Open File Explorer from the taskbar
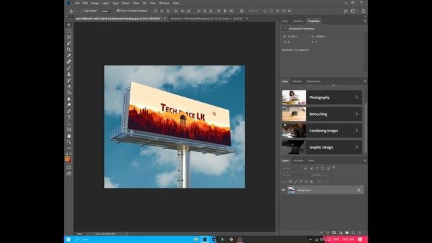 coord(196,240)
